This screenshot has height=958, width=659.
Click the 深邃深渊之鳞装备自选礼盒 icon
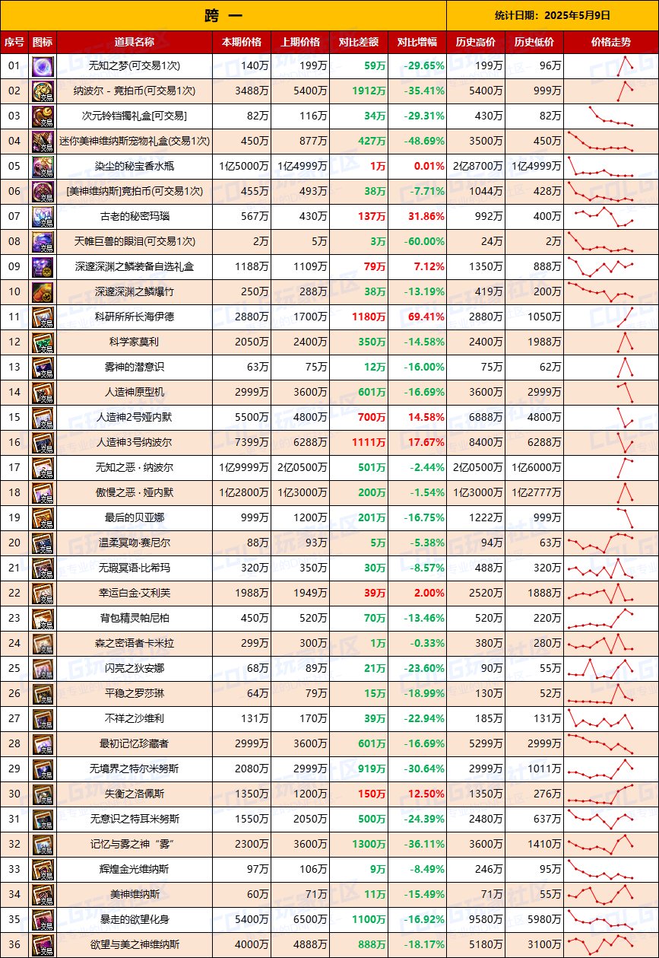[42, 267]
